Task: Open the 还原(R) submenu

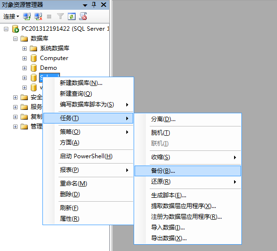Action: coord(188,182)
